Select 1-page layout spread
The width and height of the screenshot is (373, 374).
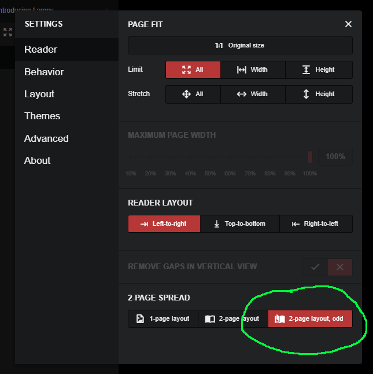click(x=163, y=319)
